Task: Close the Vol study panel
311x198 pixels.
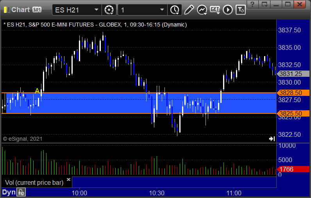Action: pos(68,179)
